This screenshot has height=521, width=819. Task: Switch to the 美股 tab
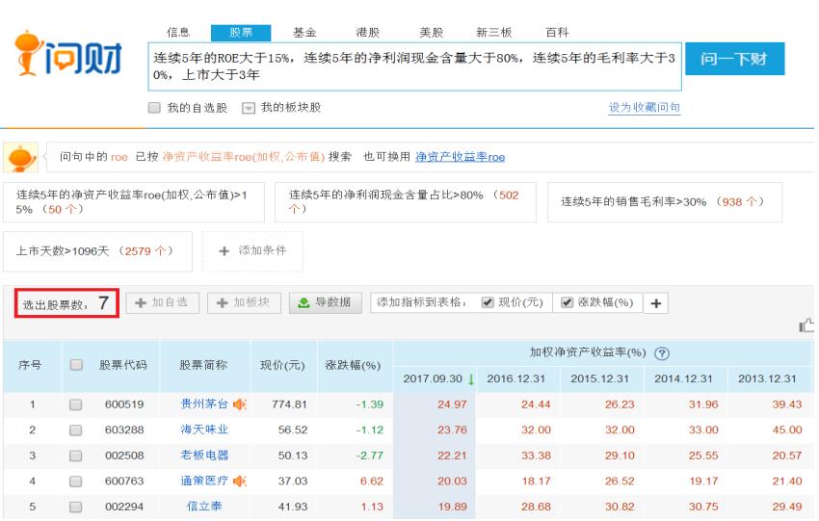[x=432, y=33]
